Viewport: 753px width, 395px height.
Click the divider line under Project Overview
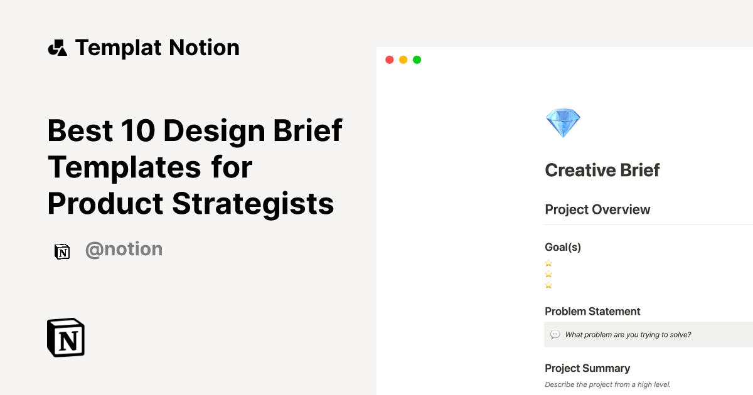(x=646, y=224)
